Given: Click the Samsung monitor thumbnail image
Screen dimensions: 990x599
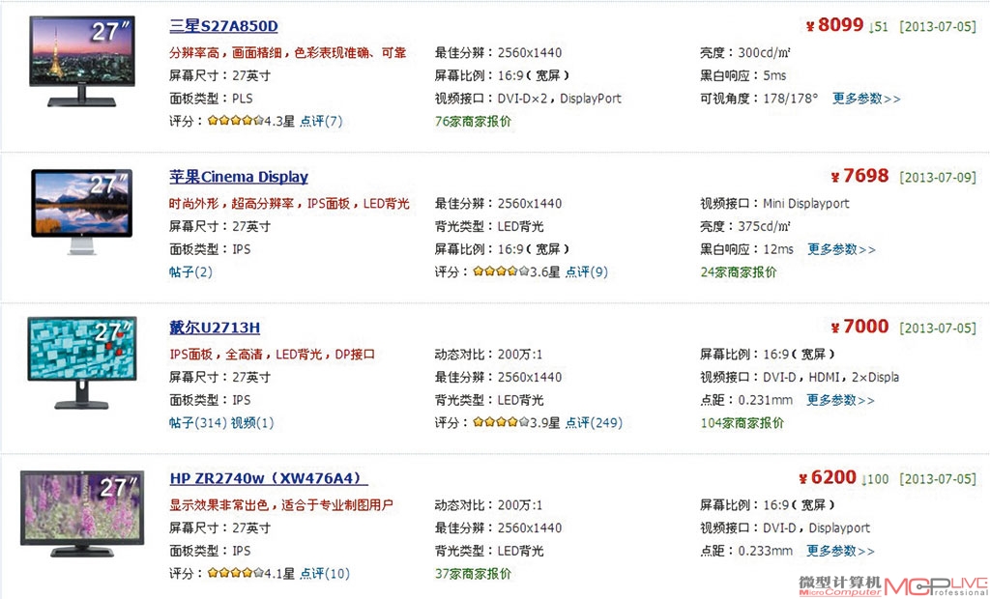Looking at the screenshot, I should pos(82,61).
